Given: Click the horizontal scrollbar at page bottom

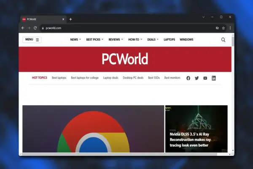Looking at the screenshot, I should tap(120, 154).
